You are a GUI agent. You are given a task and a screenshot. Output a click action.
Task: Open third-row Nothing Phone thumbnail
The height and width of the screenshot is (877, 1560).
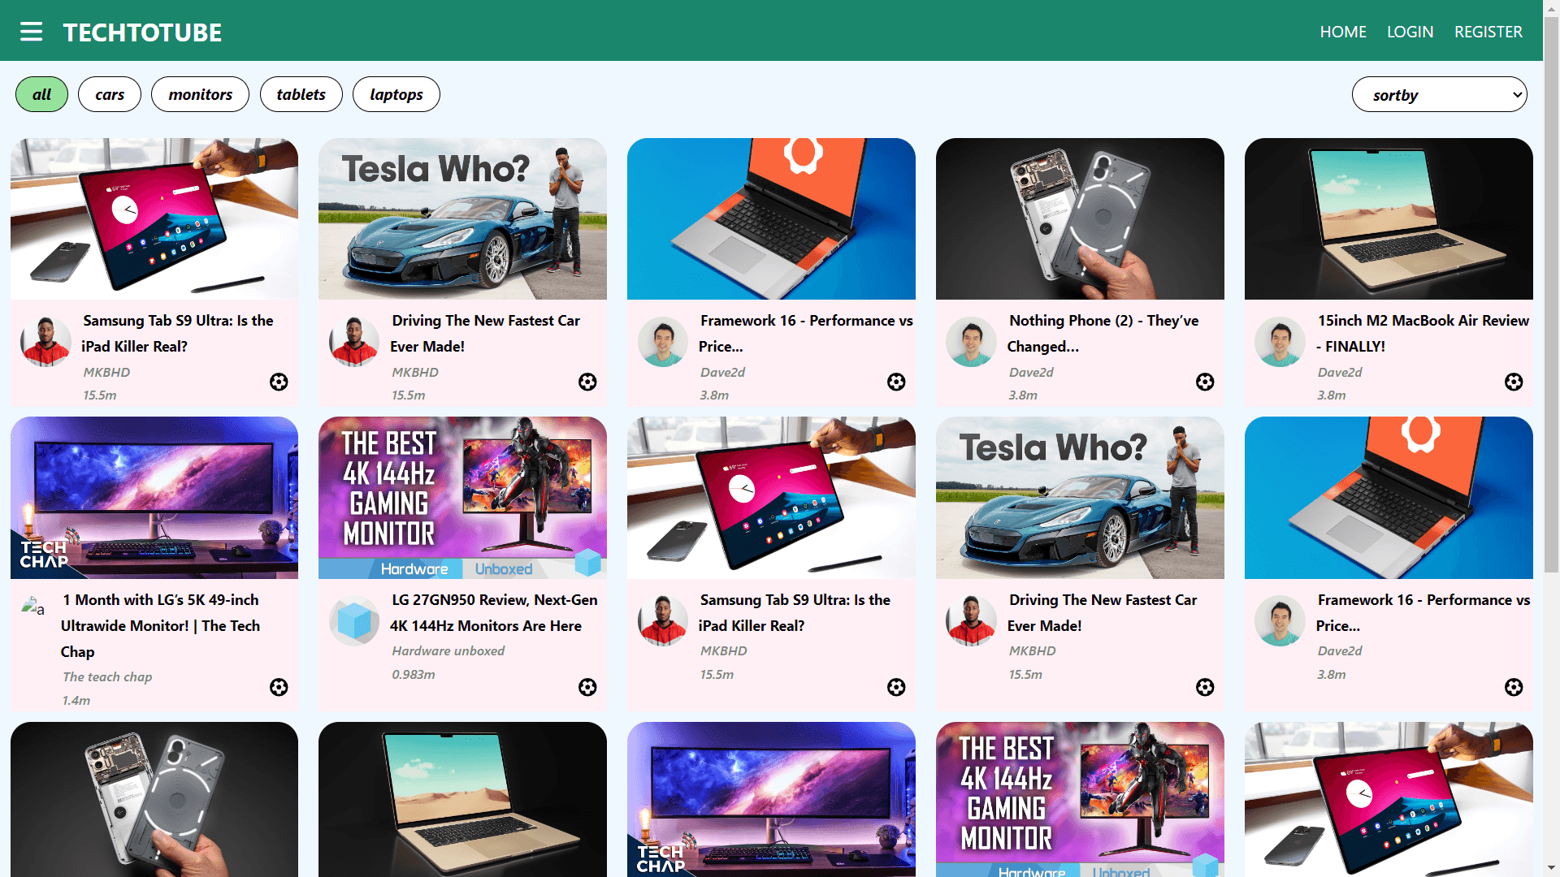pos(154,799)
